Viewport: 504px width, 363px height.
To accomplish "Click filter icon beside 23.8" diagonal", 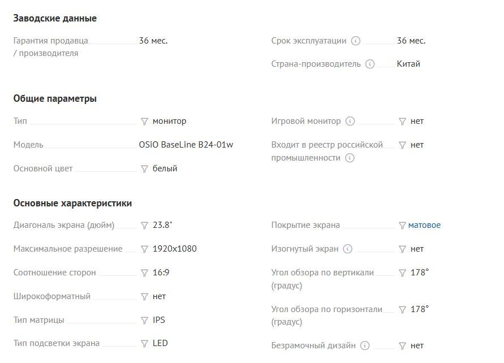I will coord(144,226).
